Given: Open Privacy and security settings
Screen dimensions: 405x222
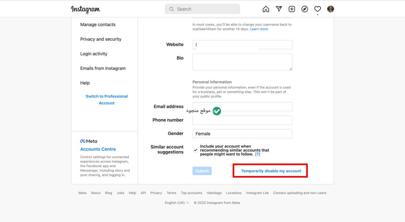Looking at the screenshot, I should tap(101, 39).
